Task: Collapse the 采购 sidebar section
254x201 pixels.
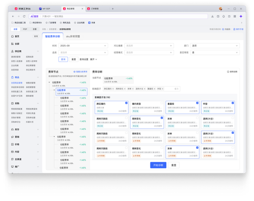Action: click(38, 103)
